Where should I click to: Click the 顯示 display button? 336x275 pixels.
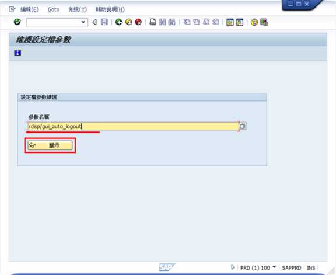[50, 145]
